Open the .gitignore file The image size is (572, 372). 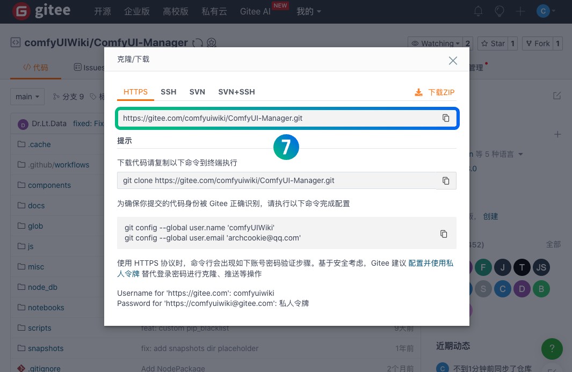click(x=44, y=368)
